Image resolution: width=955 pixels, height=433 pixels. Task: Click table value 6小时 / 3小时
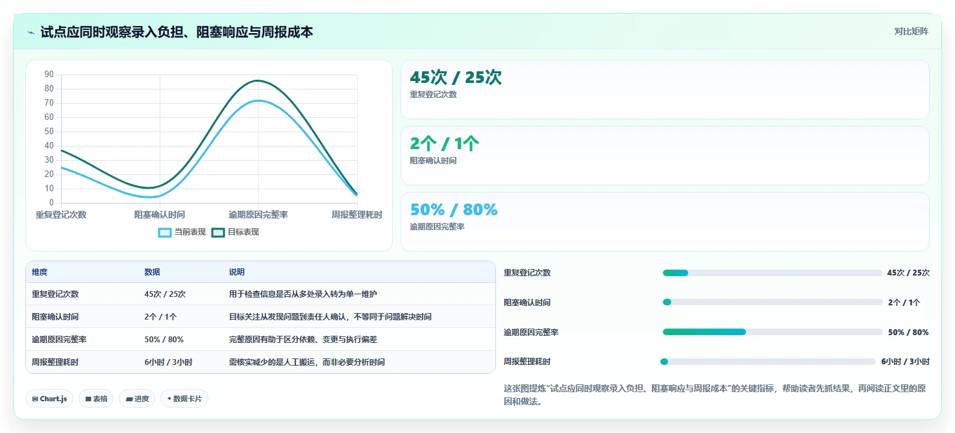click(168, 362)
